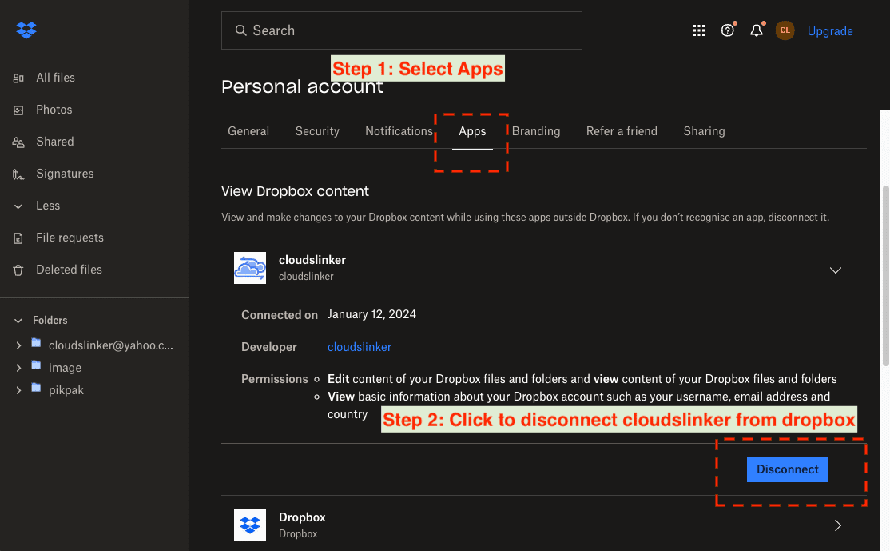This screenshot has height=551, width=890.
Task: Click the Dropbox logo in sidebar
Action: tap(26, 30)
